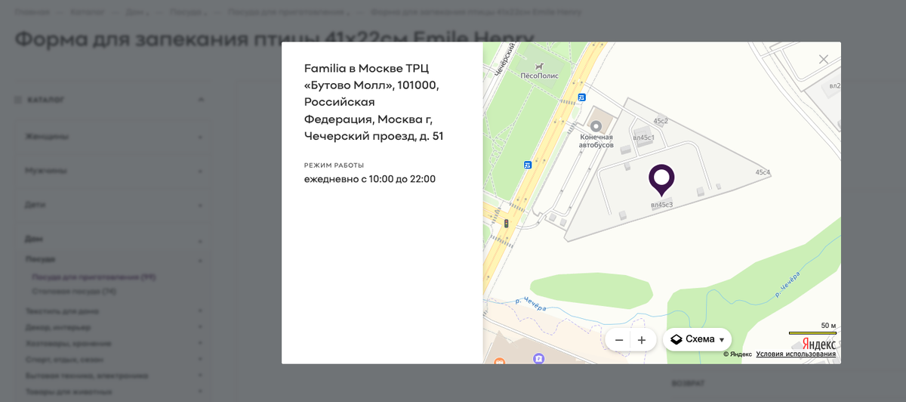Open Посуда для приготовления (99) link behind the popup
Viewport: 906px width, 402px height.
94,277
